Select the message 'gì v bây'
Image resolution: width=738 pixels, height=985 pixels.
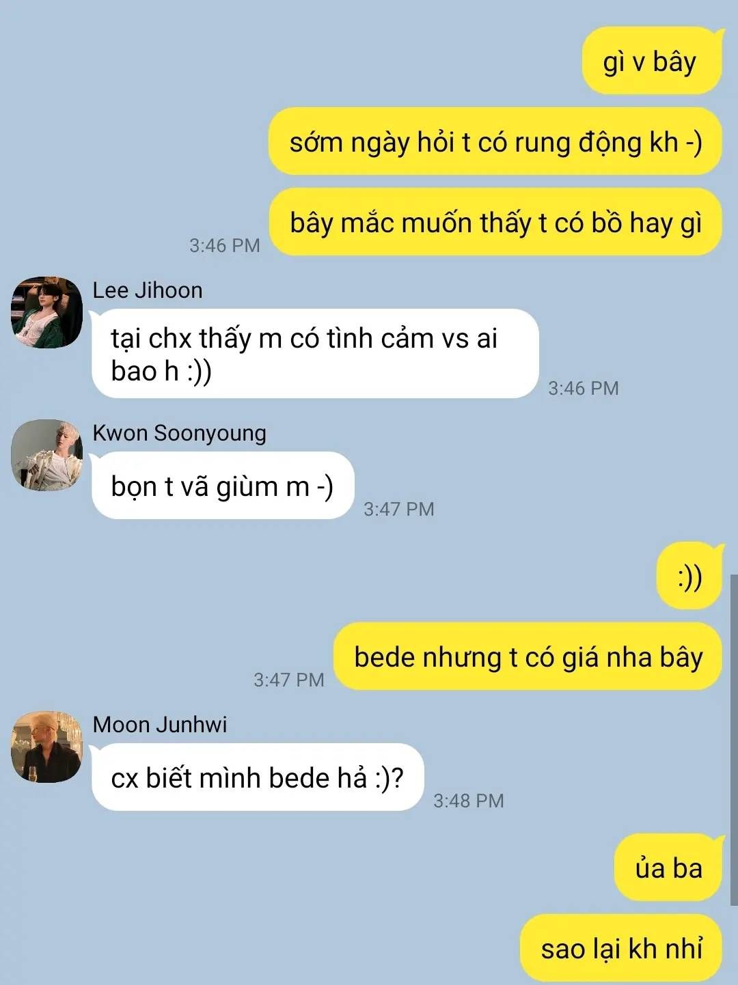pos(652,61)
